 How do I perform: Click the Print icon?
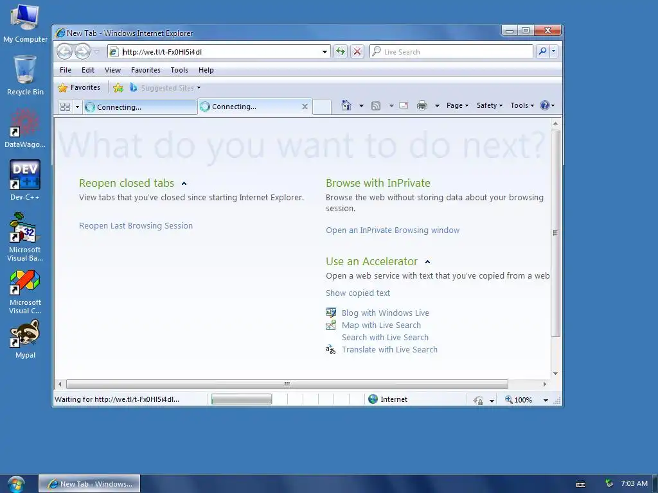click(x=422, y=106)
